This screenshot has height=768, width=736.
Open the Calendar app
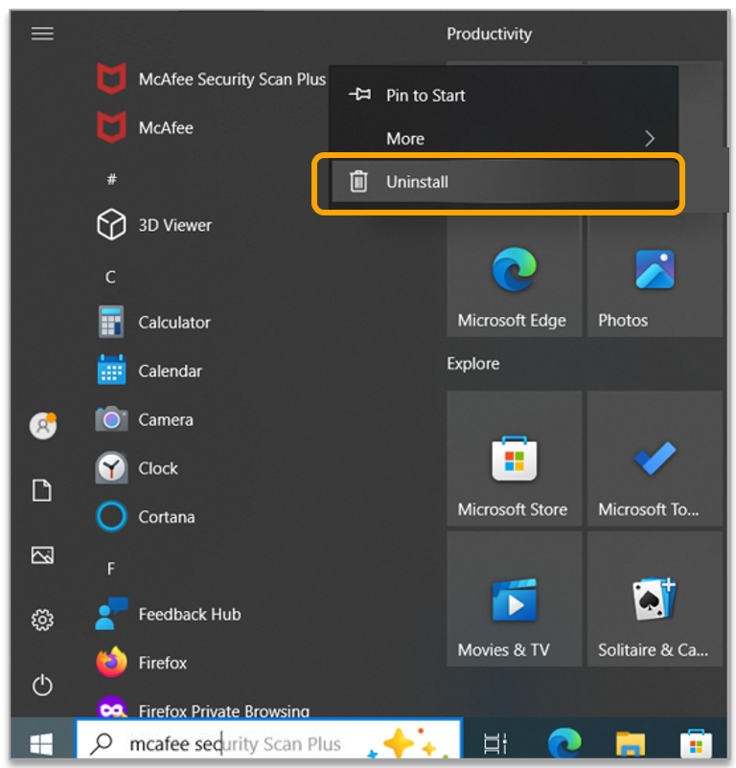pos(169,372)
